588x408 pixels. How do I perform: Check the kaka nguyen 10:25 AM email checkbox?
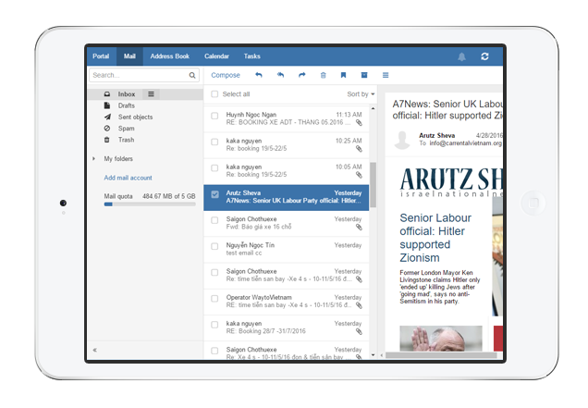pos(214,142)
